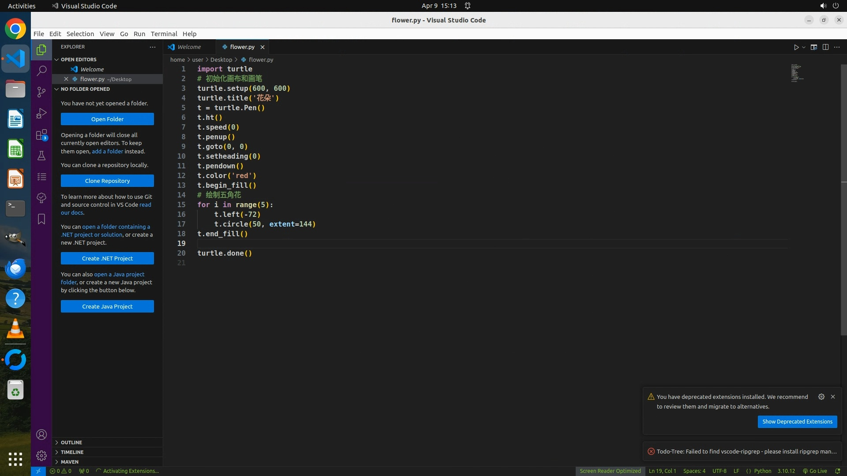Open the Source Control view

41,92
